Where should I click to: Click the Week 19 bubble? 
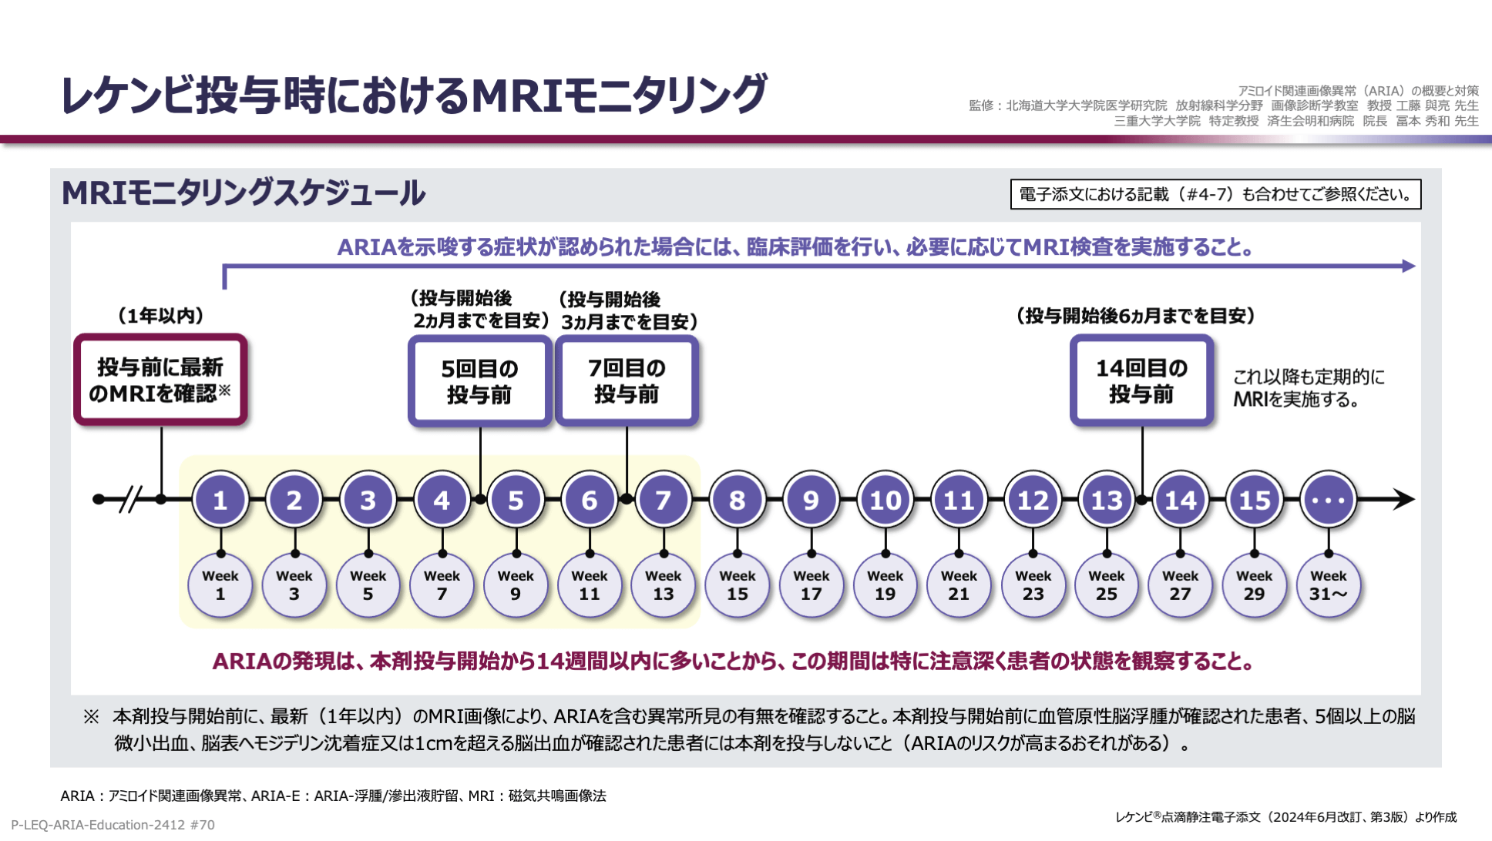coord(885,585)
